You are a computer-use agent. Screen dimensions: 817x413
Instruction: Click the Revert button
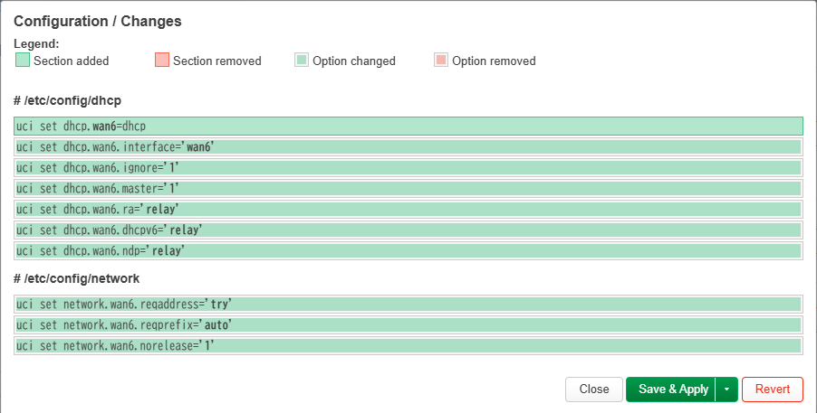tap(773, 390)
